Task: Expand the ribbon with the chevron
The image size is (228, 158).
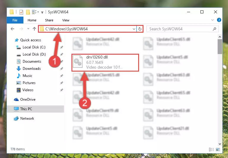Action: coord(213,20)
